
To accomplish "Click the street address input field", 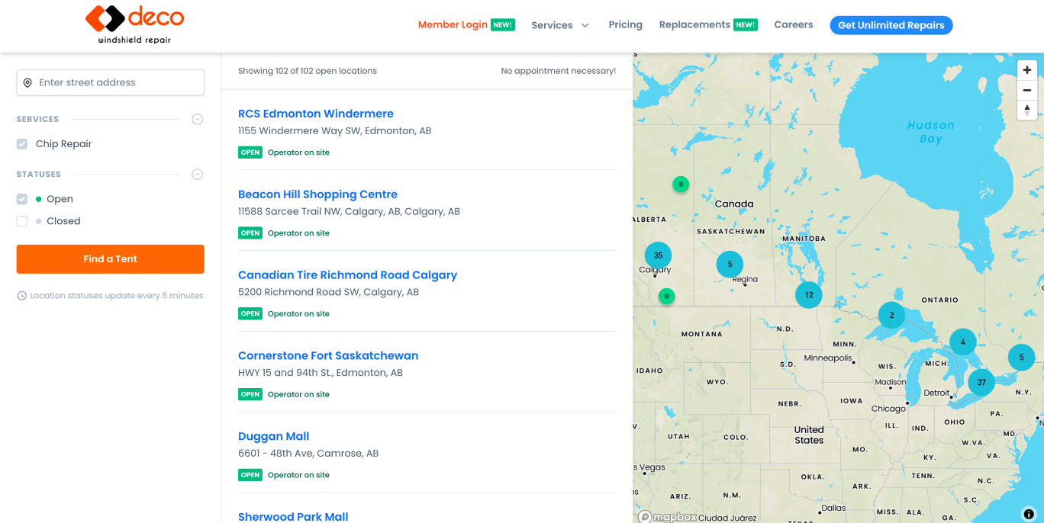I will [x=110, y=82].
